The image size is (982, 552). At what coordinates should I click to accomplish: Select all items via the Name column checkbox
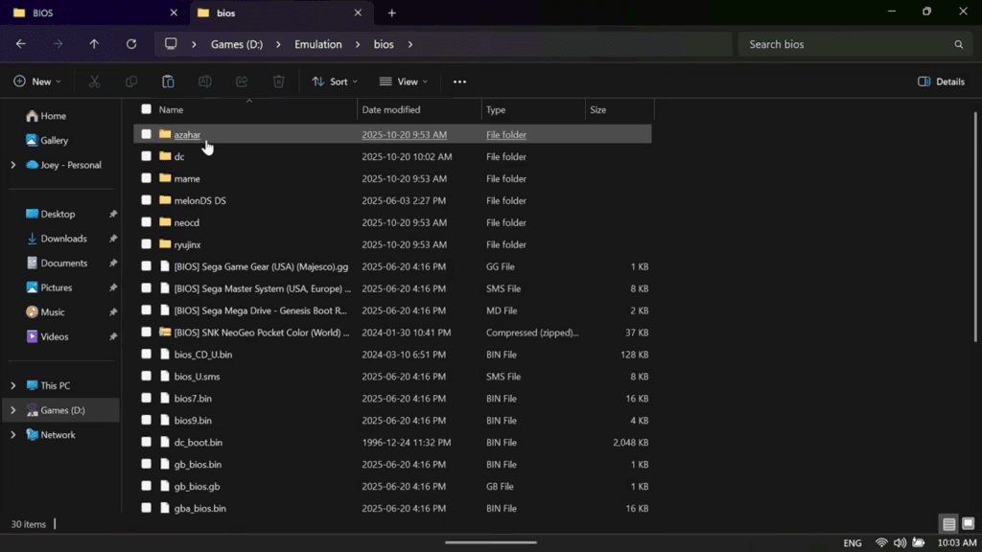click(146, 109)
